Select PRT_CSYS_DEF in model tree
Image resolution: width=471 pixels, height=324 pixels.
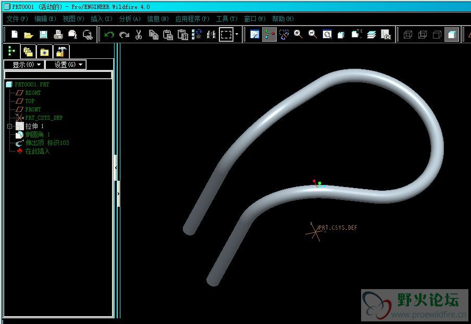click(44, 118)
